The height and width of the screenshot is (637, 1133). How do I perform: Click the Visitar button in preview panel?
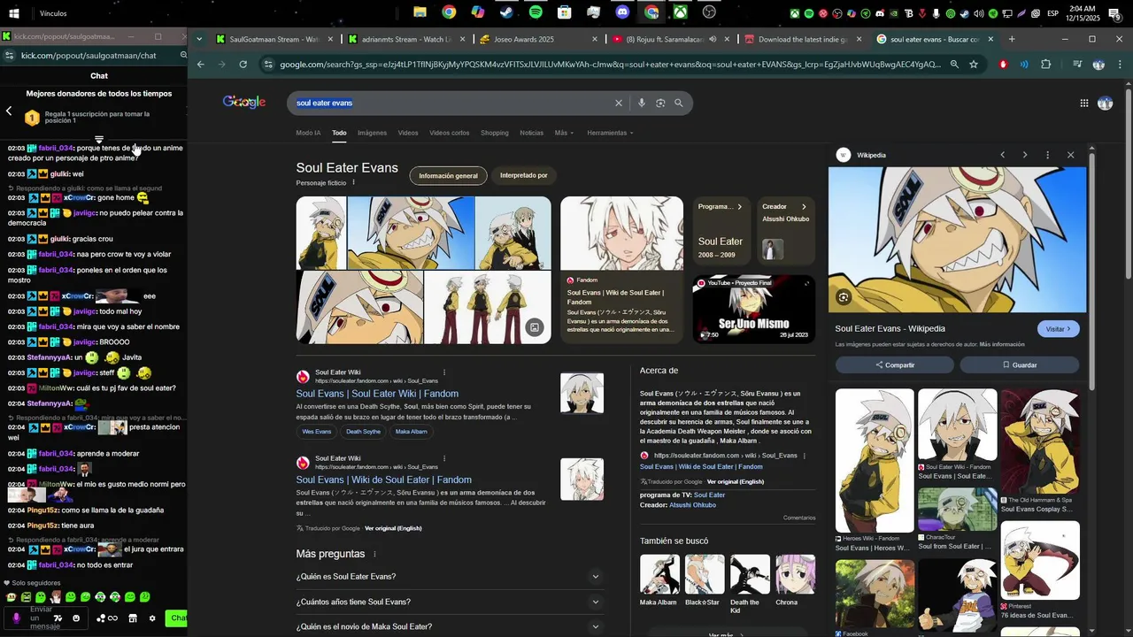pos(1058,329)
